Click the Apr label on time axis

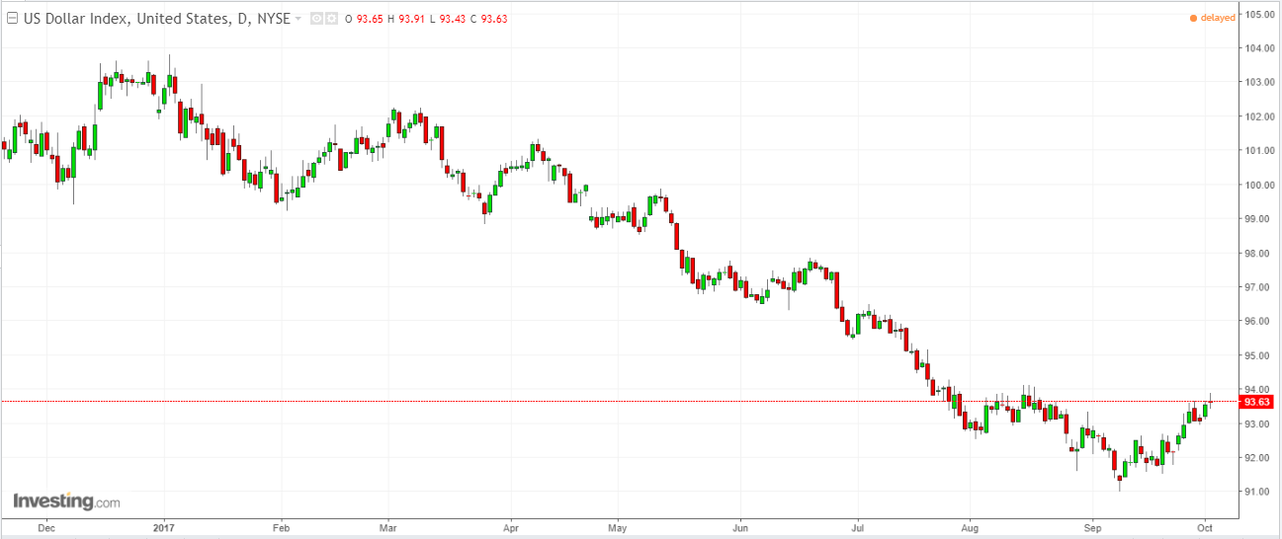coord(510,528)
